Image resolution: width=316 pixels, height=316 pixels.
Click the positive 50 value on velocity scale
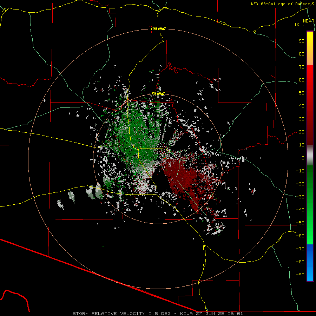pyautogui.click(x=302, y=93)
